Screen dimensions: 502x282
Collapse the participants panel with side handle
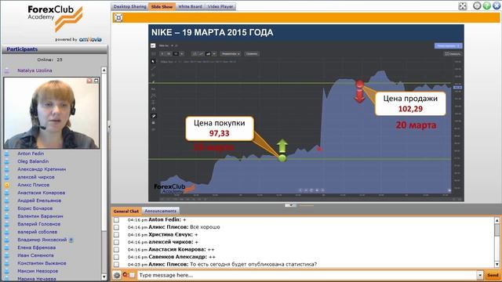click(x=109, y=127)
